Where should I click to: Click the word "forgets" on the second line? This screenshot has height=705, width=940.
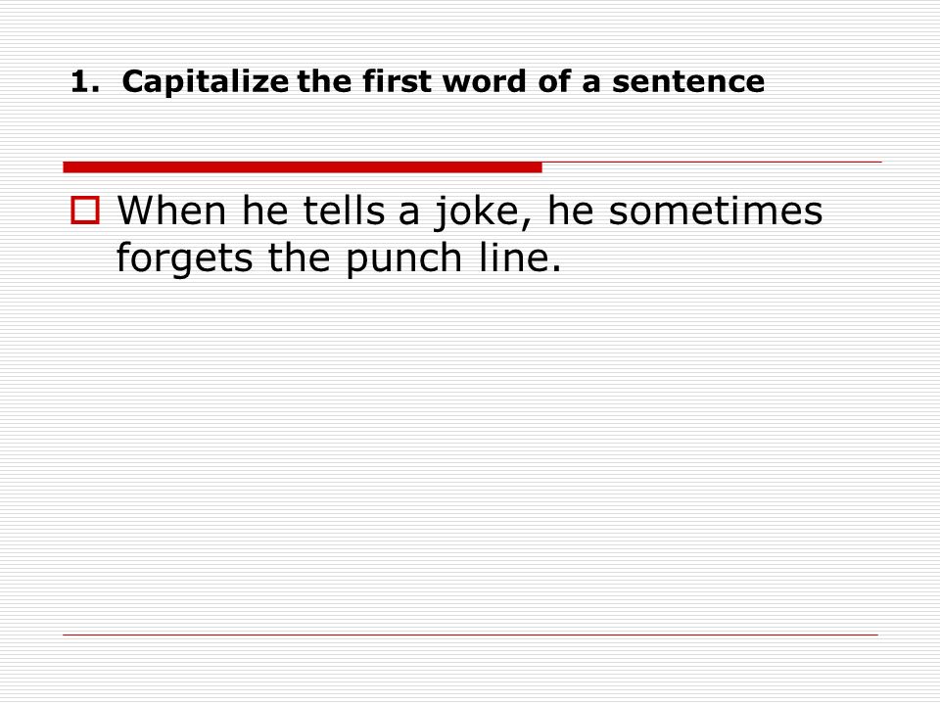(x=184, y=259)
